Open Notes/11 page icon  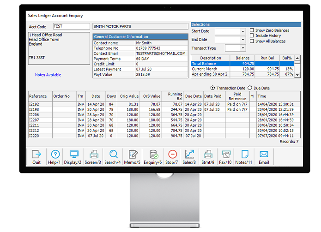coord(245,155)
